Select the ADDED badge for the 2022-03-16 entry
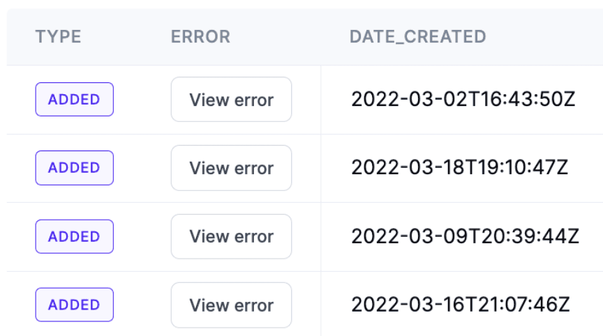 coord(74,305)
